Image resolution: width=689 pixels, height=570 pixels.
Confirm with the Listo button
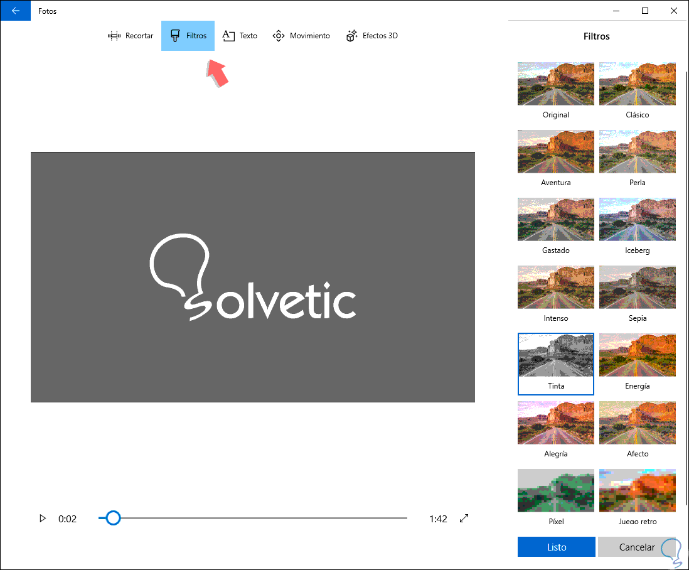[x=557, y=547]
